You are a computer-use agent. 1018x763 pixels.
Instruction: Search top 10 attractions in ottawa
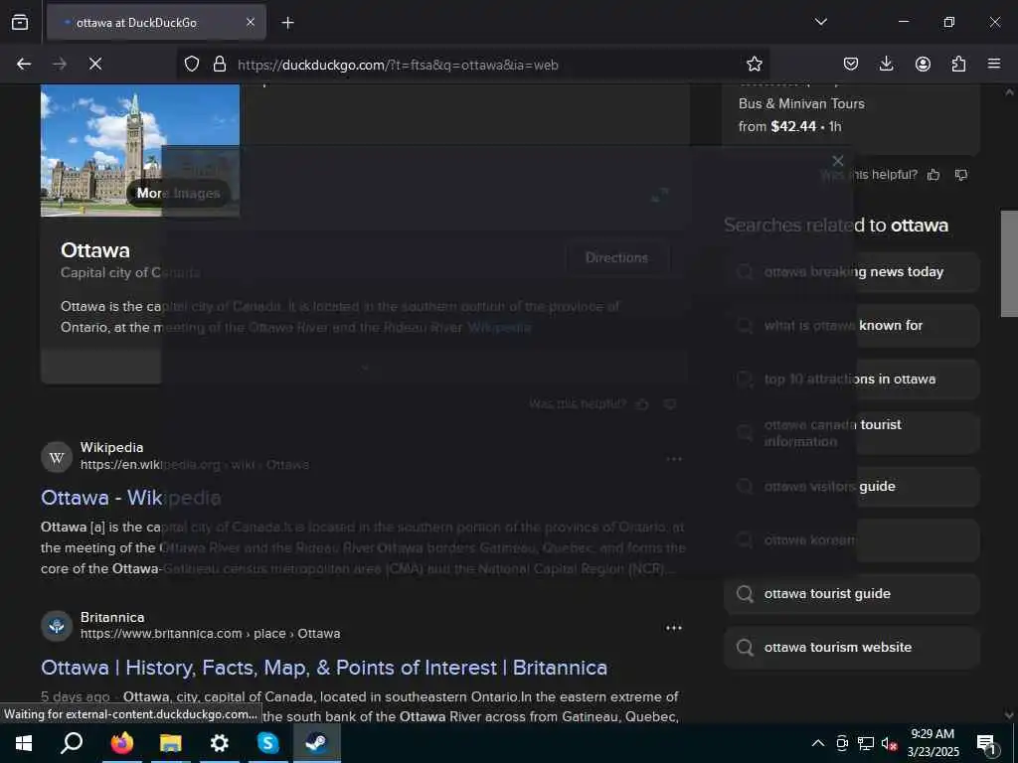pyautogui.click(x=852, y=379)
